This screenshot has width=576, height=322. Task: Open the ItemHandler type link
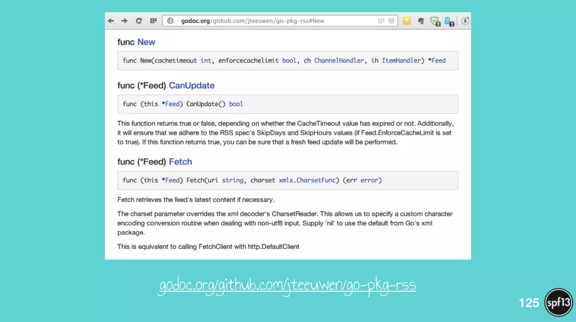(x=401, y=61)
